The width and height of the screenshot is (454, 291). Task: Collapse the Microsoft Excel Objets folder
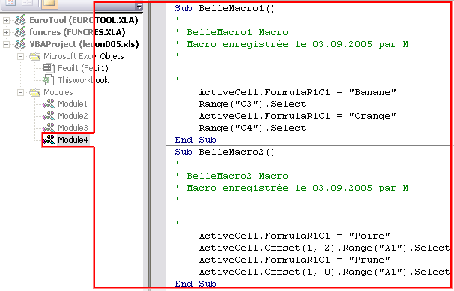coord(20,56)
